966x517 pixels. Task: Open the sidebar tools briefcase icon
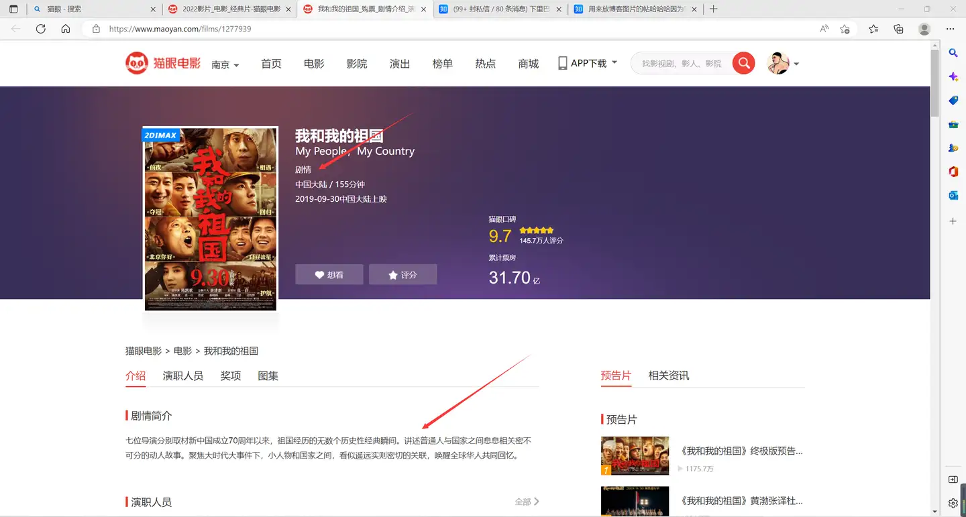[x=953, y=124]
